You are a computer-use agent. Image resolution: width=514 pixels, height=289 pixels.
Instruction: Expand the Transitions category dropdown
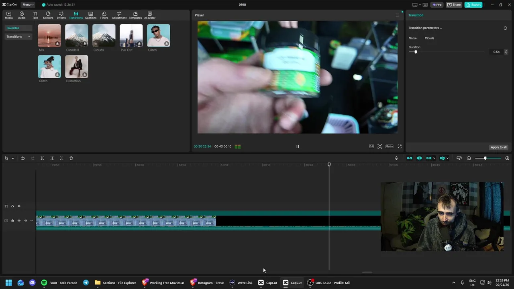tap(18, 37)
